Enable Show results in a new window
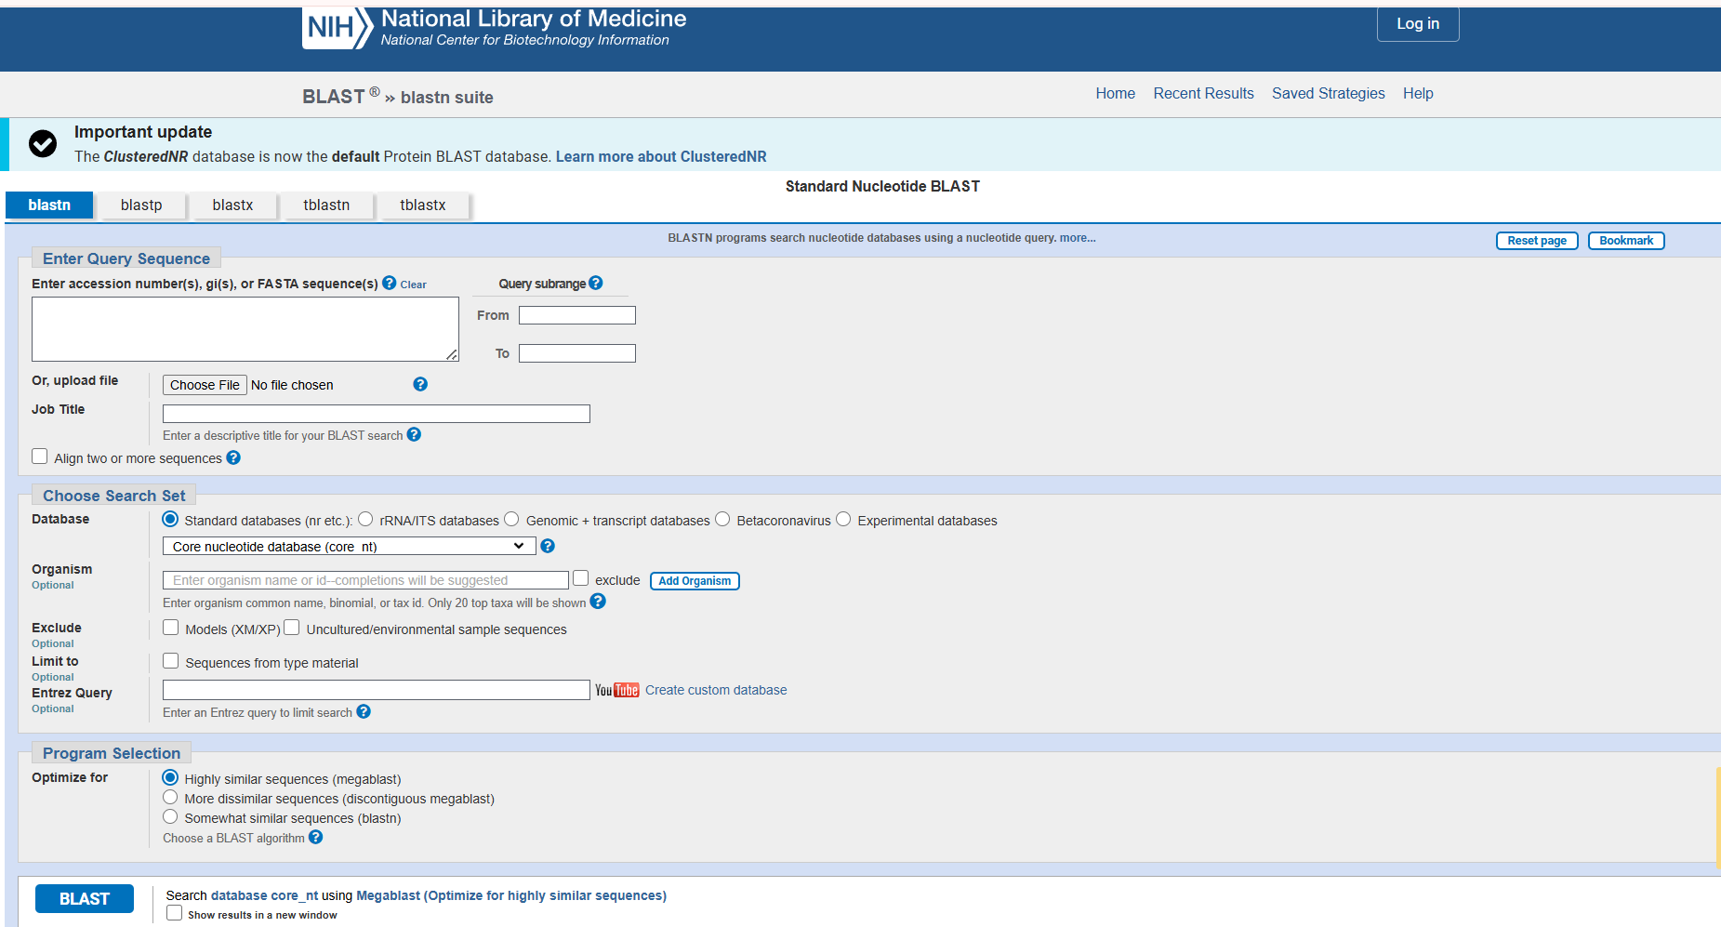 (174, 913)
